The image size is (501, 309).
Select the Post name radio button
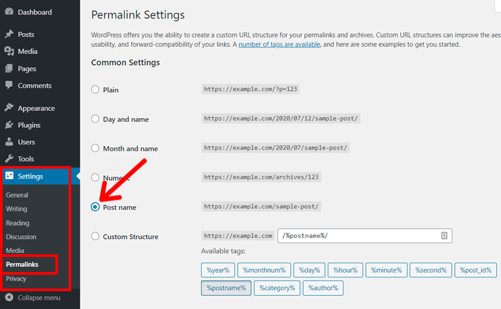pyautogui.click(x=95, y=207)
